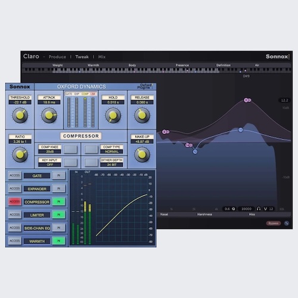298x298 pixels.
Task: Click the Threshold value field -22.1 dB
Action: tap(20, 103)
